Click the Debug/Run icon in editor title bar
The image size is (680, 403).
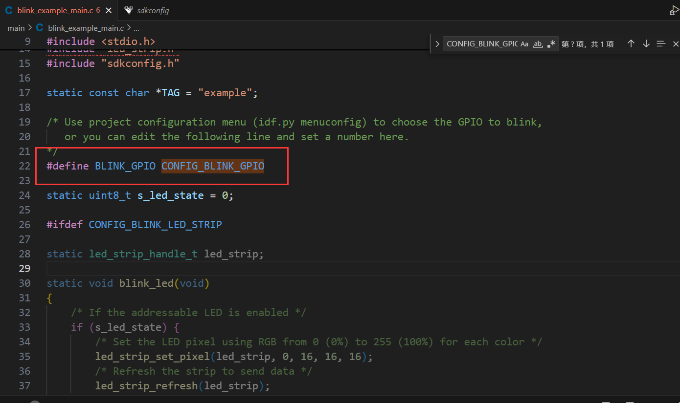[675, 9]
